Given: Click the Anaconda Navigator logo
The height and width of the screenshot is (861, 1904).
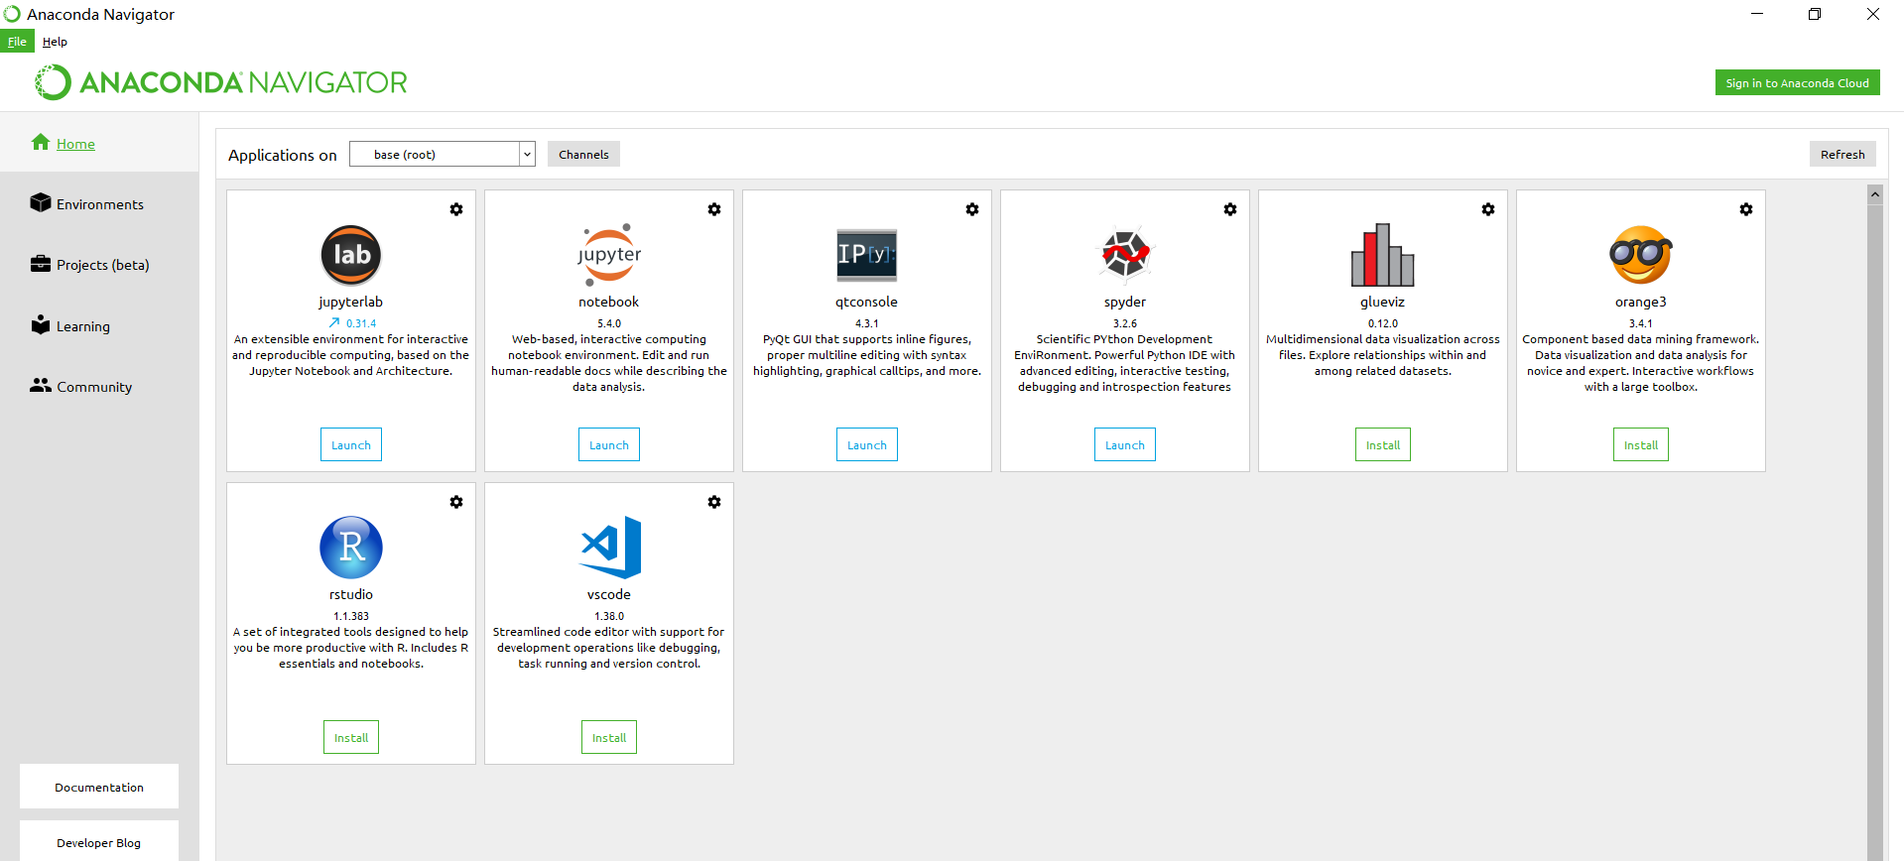Looking at the screenshot, I should coord(221,82).
